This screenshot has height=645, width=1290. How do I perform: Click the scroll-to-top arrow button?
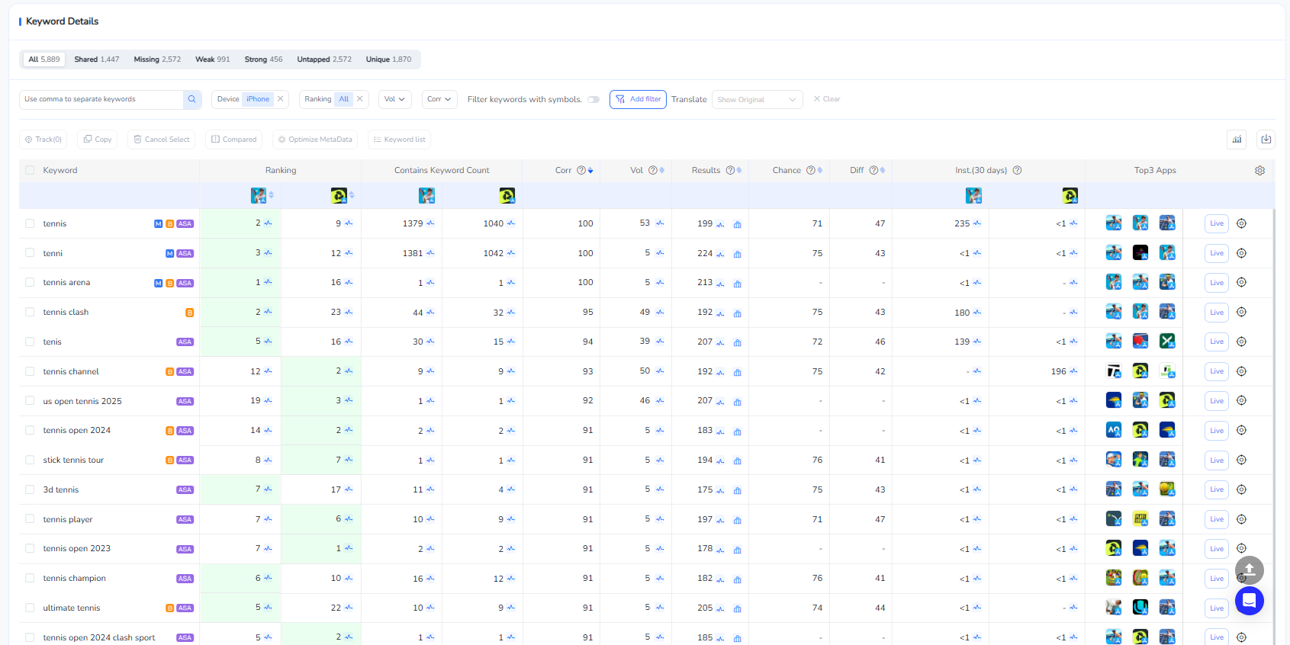click(x=1249, y=570)
